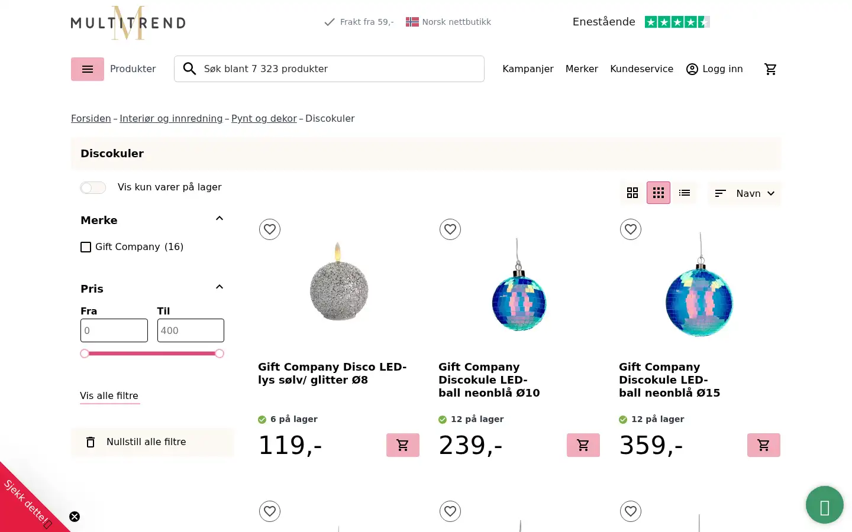
Task: Open the Discokule neonblå Ø10 product image
Action: pos(519,284)
